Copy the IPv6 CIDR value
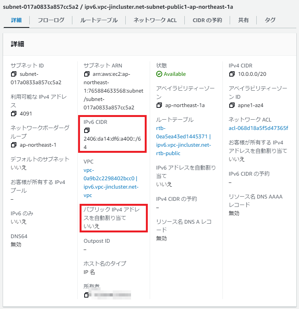Viewport: 299px width, 309px height. 87,131
